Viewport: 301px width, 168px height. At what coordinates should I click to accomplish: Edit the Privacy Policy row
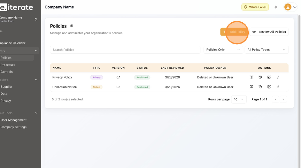coord(269,77)
